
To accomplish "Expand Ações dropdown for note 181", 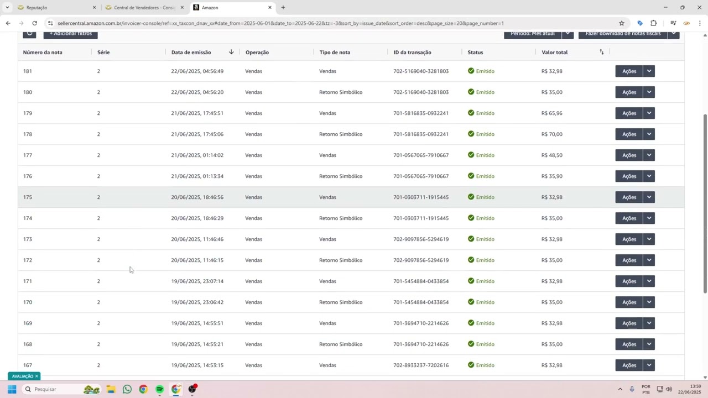I will click(649, 71).
